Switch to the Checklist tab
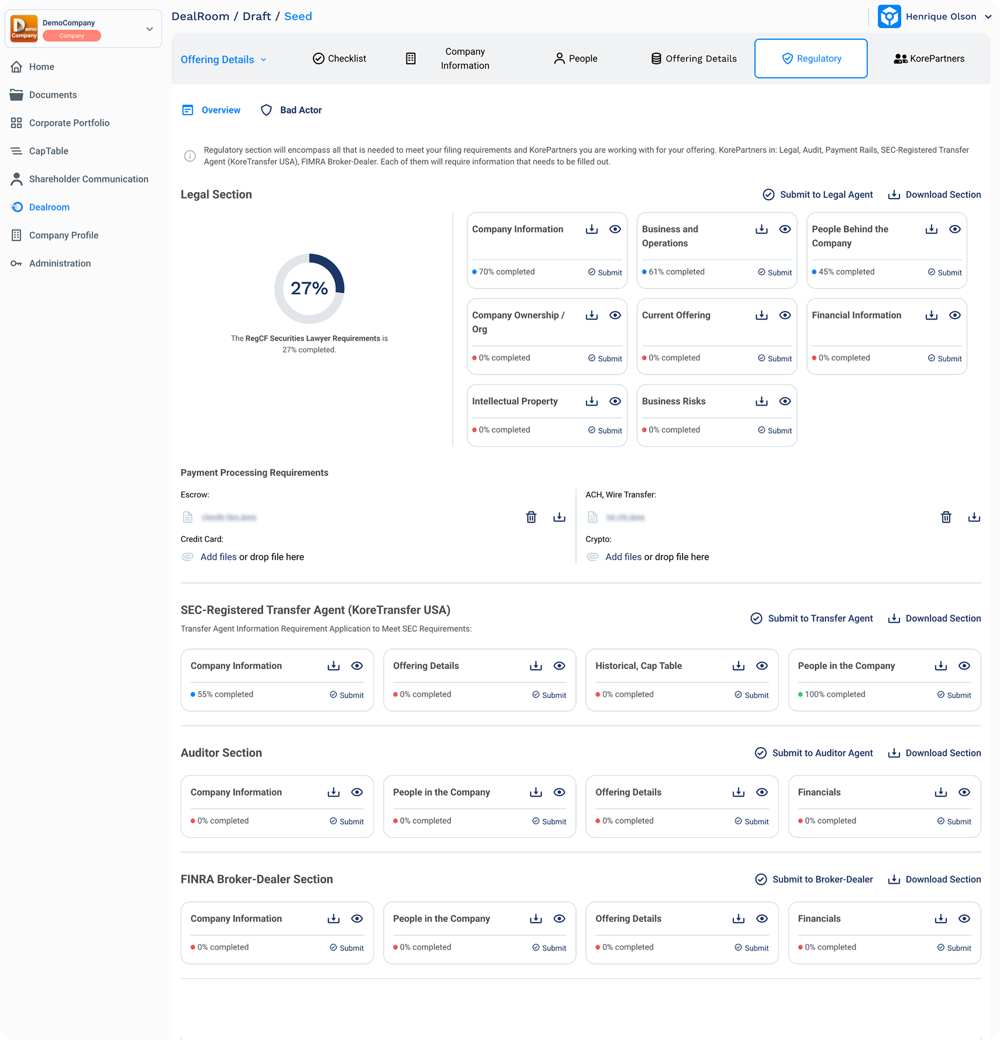The height and width of the screenshot is (1040, 1000). tap(339, 59)
